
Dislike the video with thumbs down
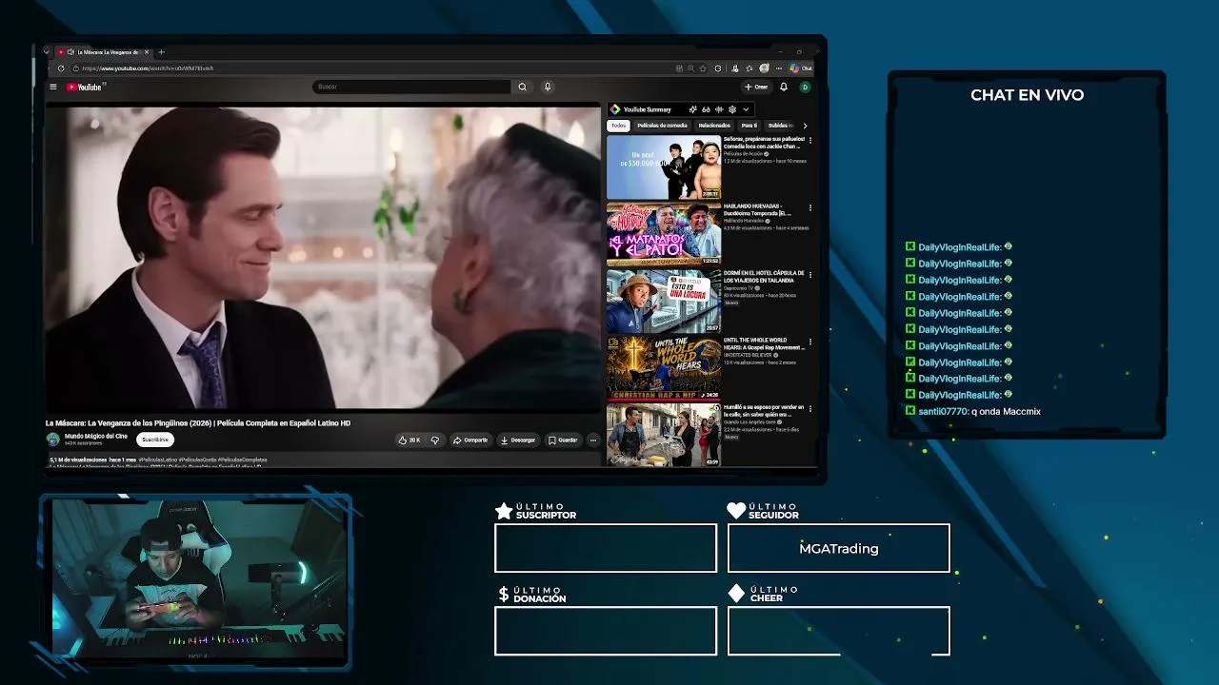435,440
